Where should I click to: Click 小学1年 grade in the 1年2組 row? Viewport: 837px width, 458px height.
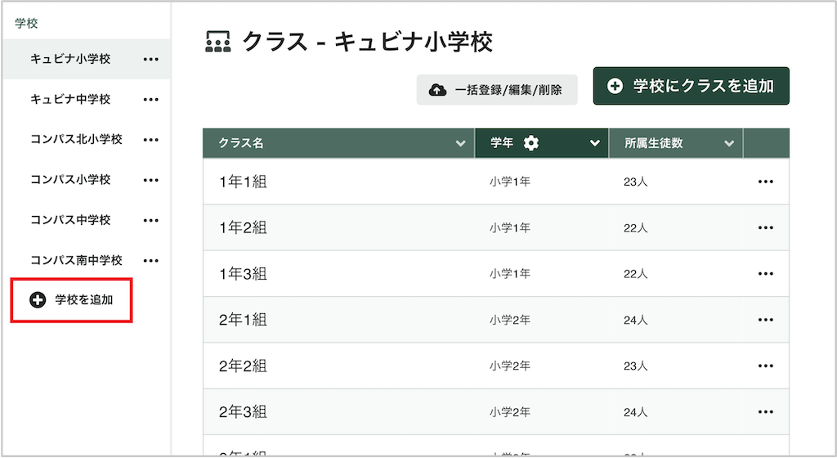click(510, 228)
